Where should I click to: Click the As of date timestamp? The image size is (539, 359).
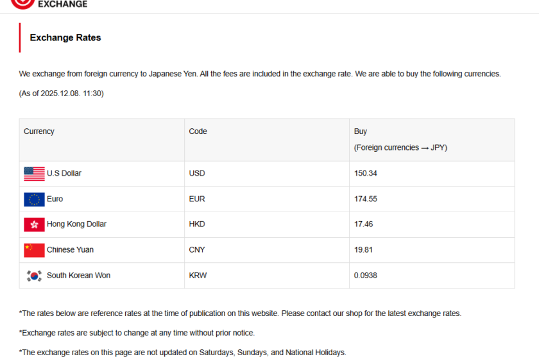point(62,94)
